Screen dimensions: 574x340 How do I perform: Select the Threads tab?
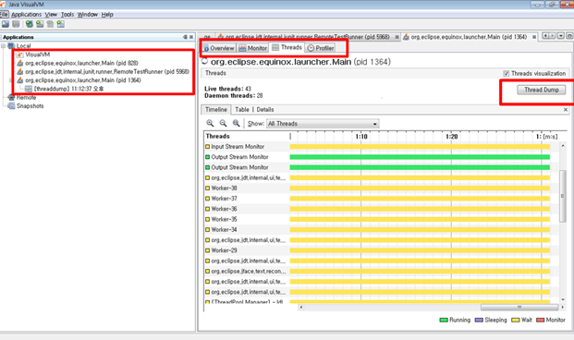click(x=287, y=47)
